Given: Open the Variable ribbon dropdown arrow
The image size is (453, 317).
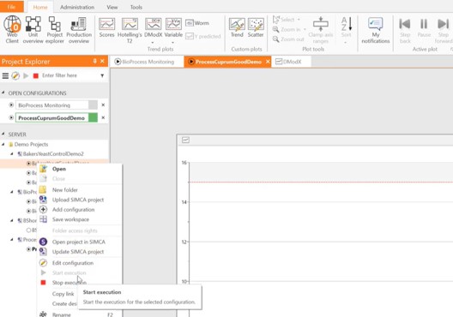Looking at the screenshot, I should click(x=173, y=43).
